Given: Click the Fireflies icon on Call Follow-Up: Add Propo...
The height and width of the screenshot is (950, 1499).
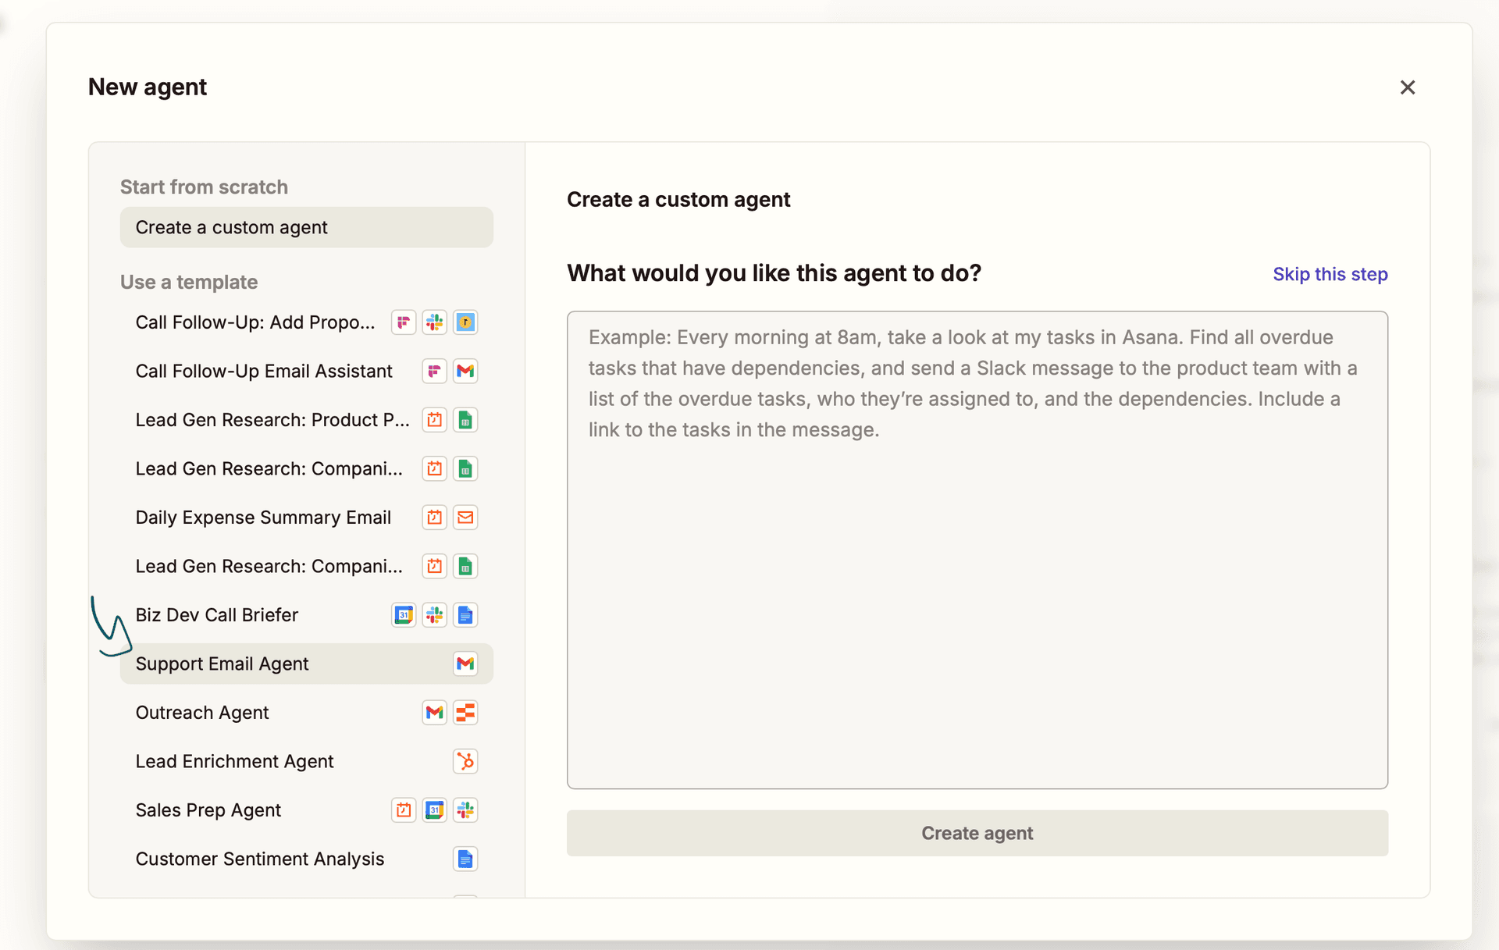Looking at the screenshot, I should coord(404,322).
